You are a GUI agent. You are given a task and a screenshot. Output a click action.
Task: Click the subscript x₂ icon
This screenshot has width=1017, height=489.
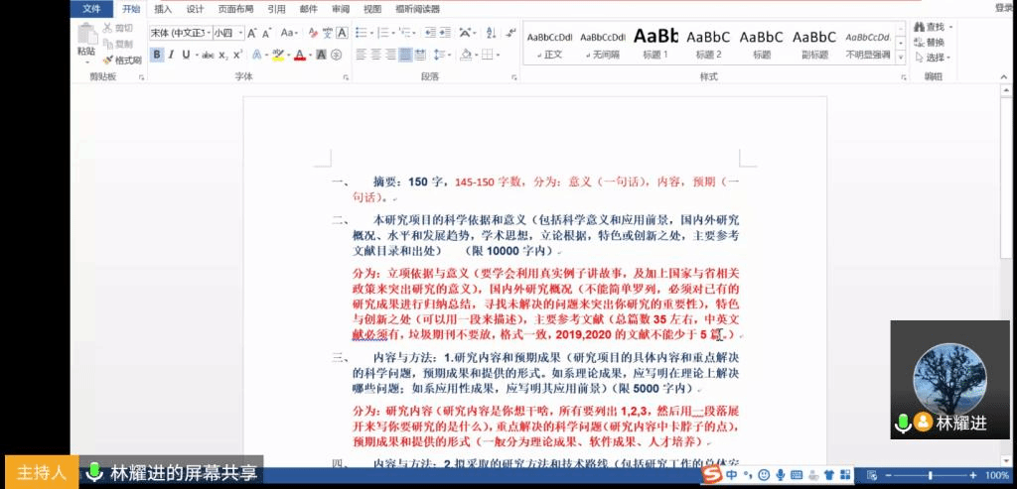point(224,55)
